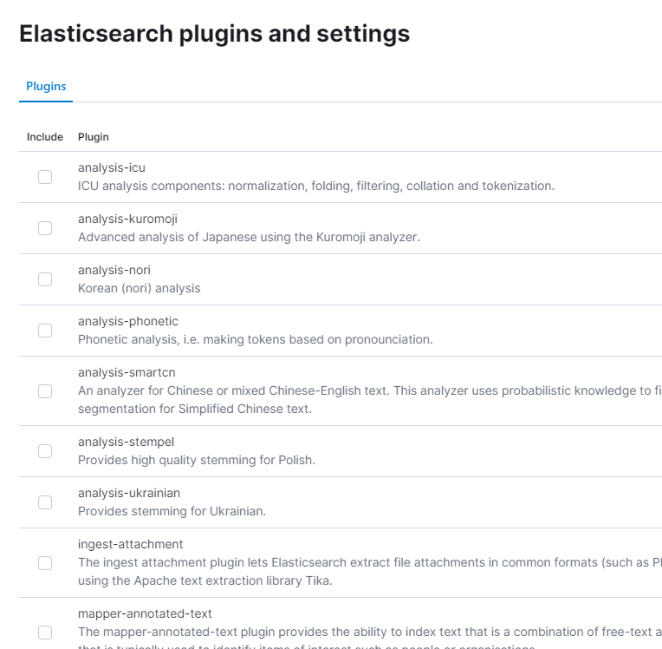Click the Korean (nori) analysis description
Viewport: 662px width, 649px height.
139,288
